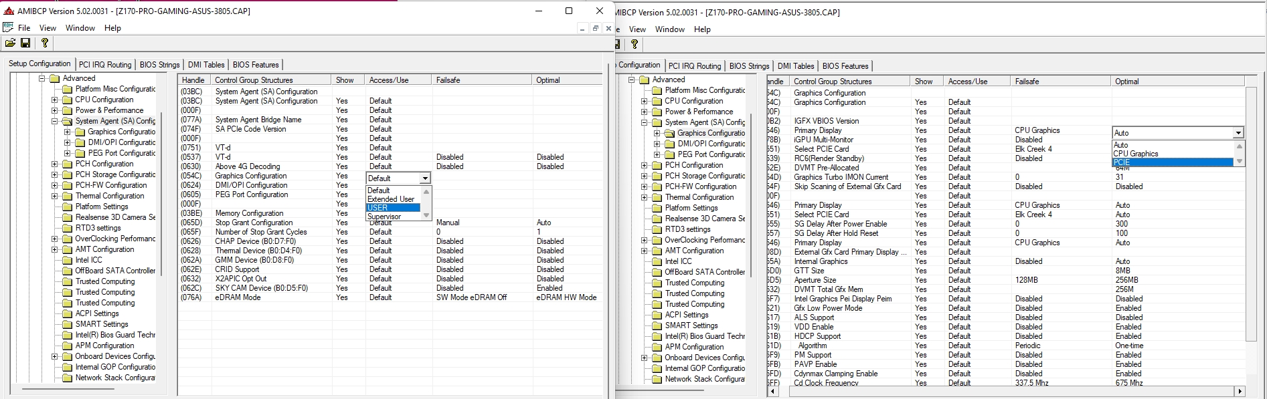1267x399 pixels.
Task: Expand OverClocking Performance node in right tree
Action: [644, 240]
